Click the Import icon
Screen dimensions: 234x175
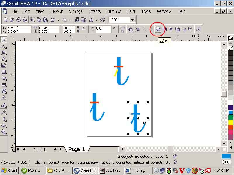pos(77,20)
